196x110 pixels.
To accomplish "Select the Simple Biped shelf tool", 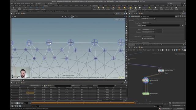I will pyautogui.click(x=13, y=8).
